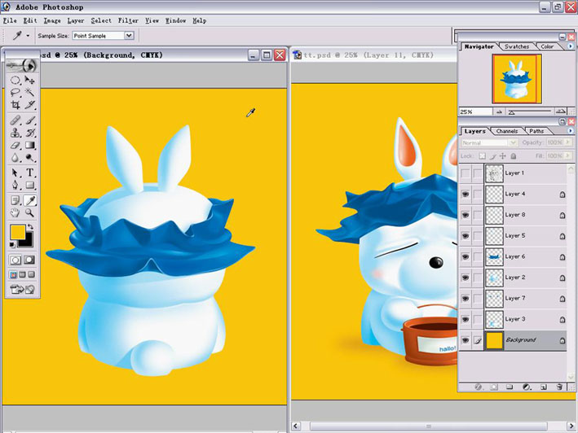Screen dimensions: 578x433
Task: Select the Eyedropper tool in toolbox
Action: 29,200
